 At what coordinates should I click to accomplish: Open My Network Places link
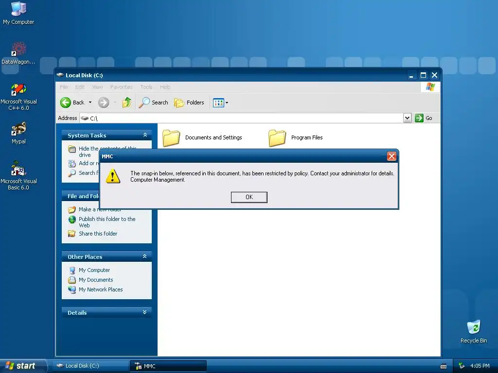pos(100,289)
